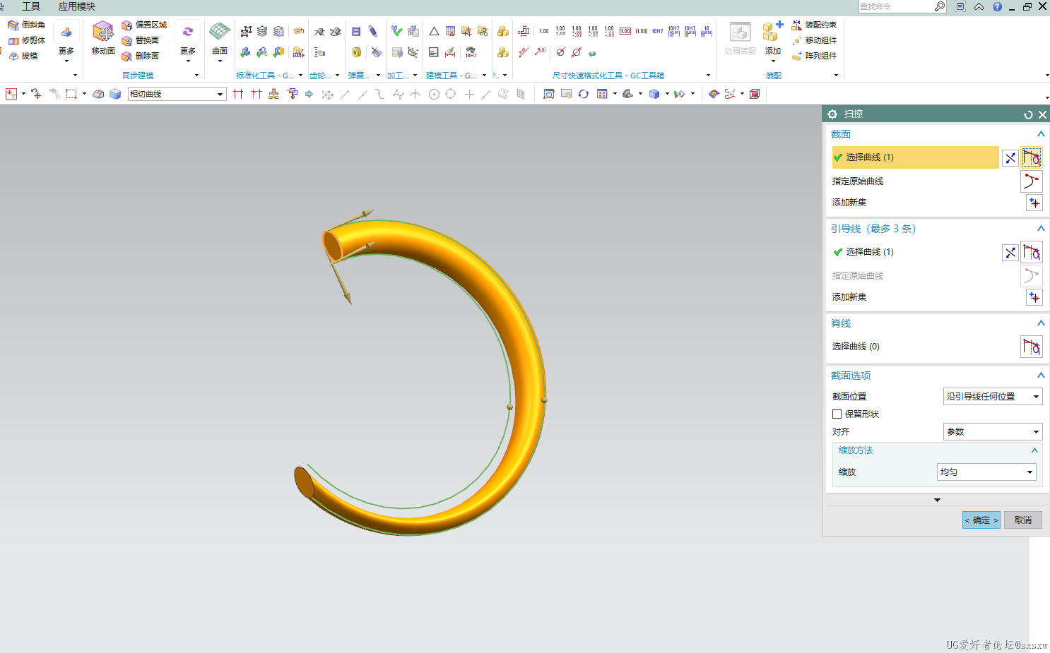Expand more options arrow at dialog bottom
This screenshot has height=653, width=1050.
(937, 500)
